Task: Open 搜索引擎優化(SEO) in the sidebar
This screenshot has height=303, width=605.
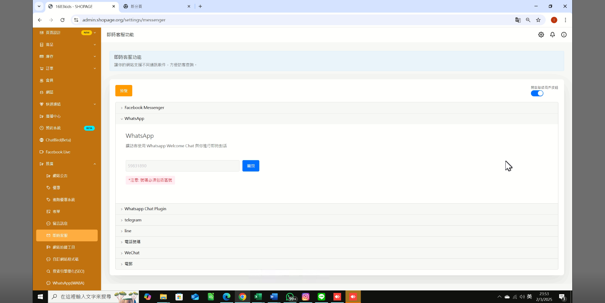Action: [x=67, y=271]
